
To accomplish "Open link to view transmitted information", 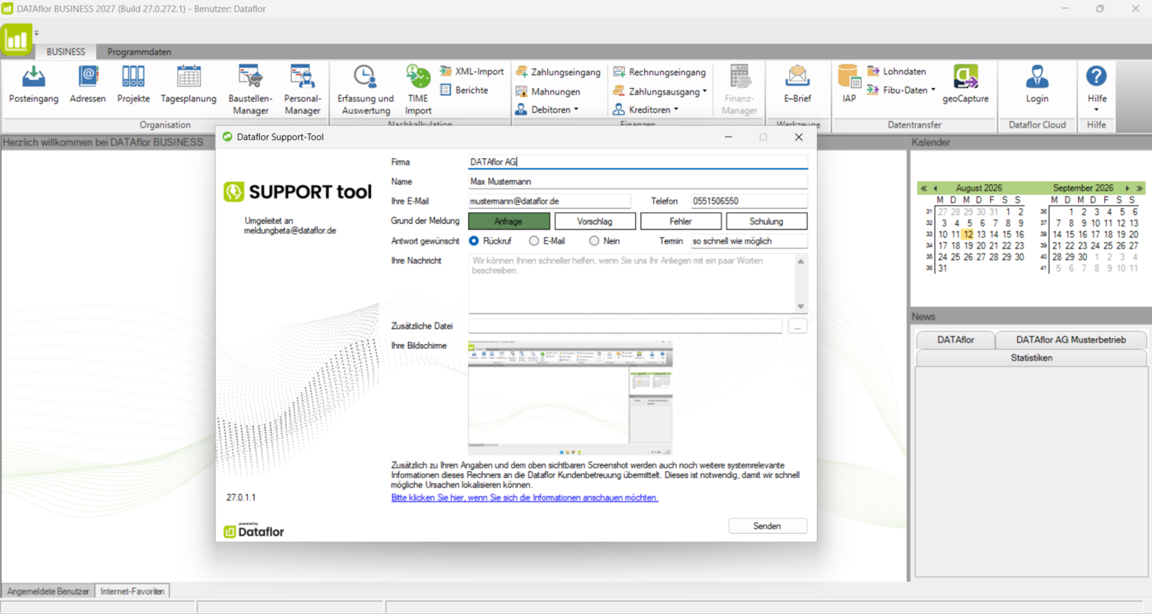I will 524,498.
